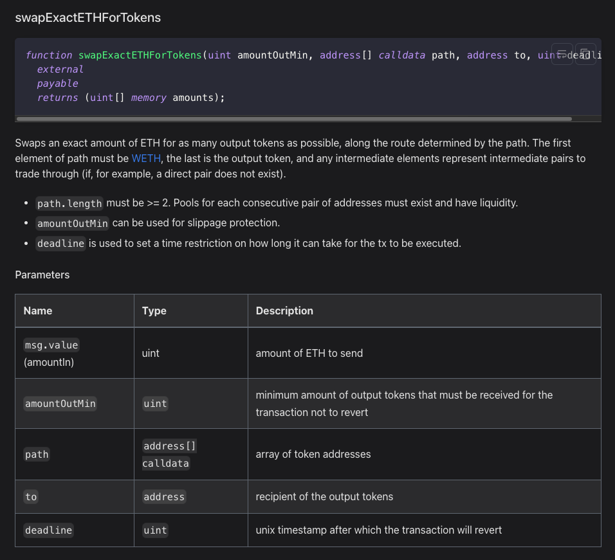Click the returns keyword in the code block
This screenshot has height=560, width=615.
[58, 97]
